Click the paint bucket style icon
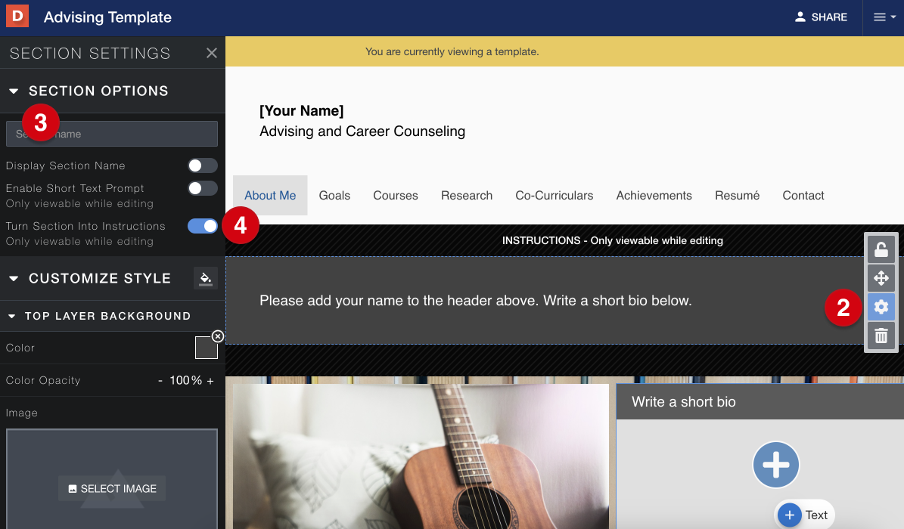The height and width of the screenshot is (529, 904). pyautogui.click(x=206, y=279)
